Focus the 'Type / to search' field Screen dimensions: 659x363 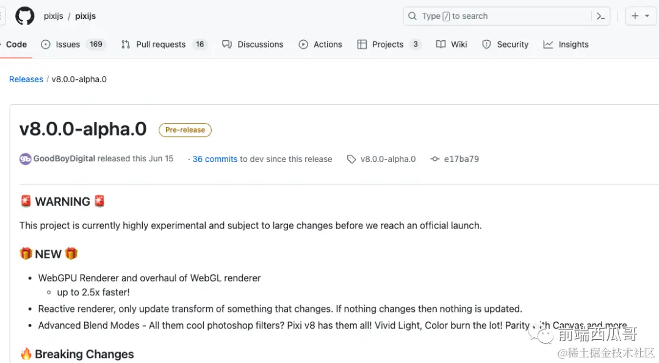point(506,16)
